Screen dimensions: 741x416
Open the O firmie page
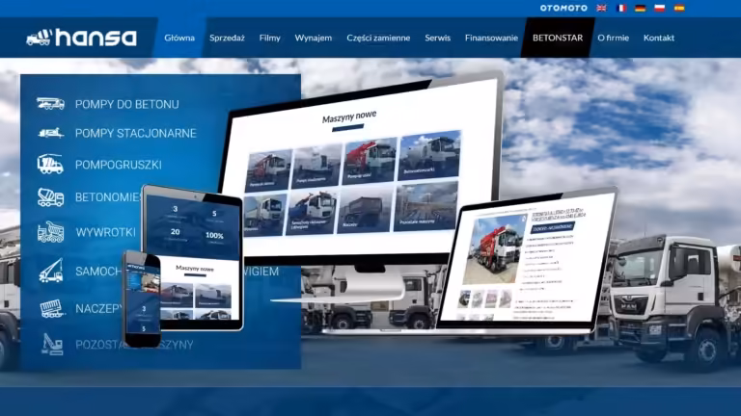coord(613,38)
